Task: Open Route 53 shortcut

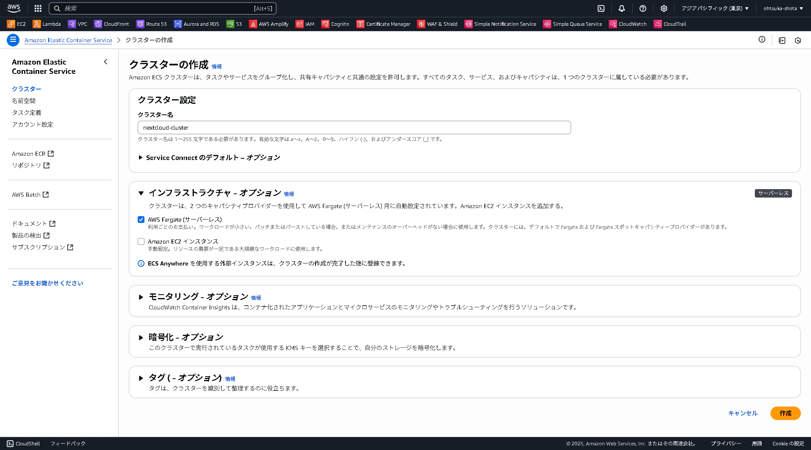Action: [152, 24]
